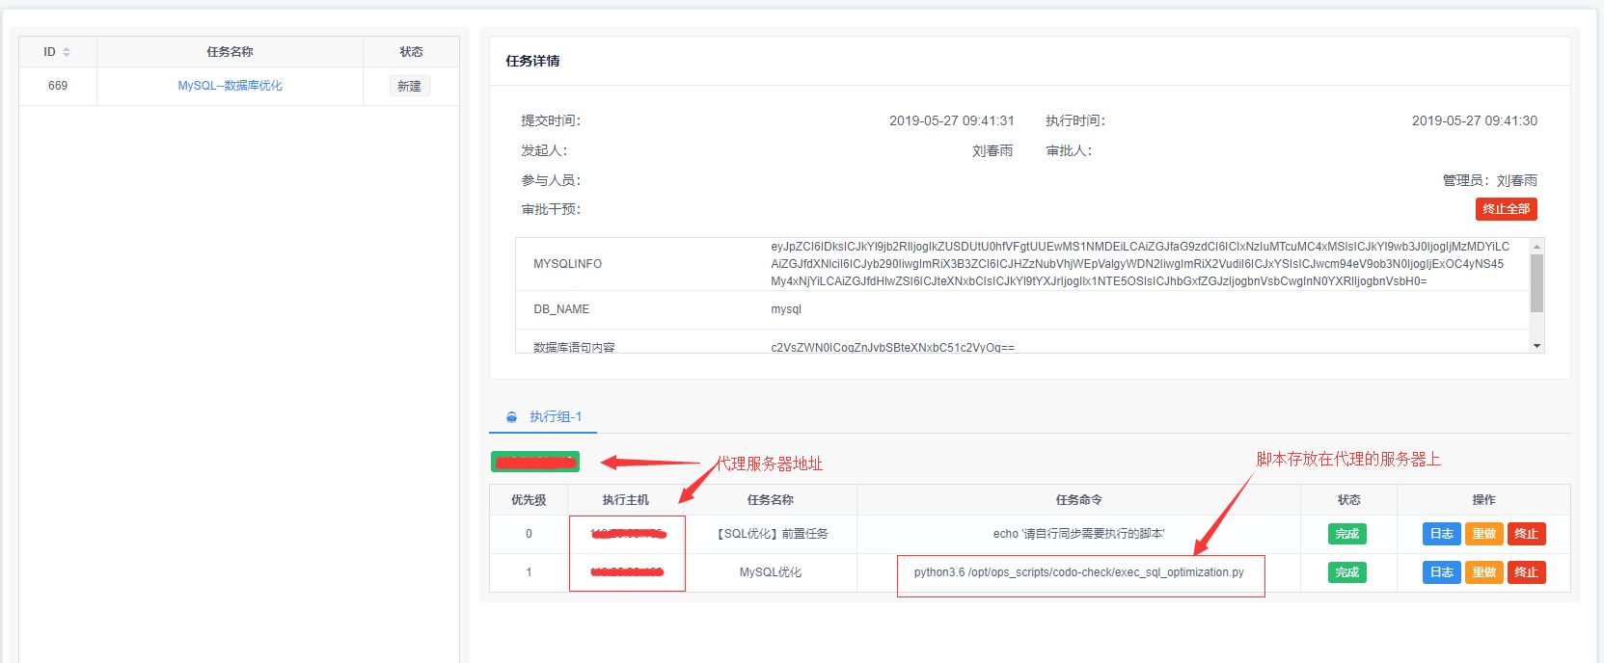Click 完成 status of the MySQL优化 row
The width and height of the screenshot is (1604, 663).
click(x=1347, y=572)
